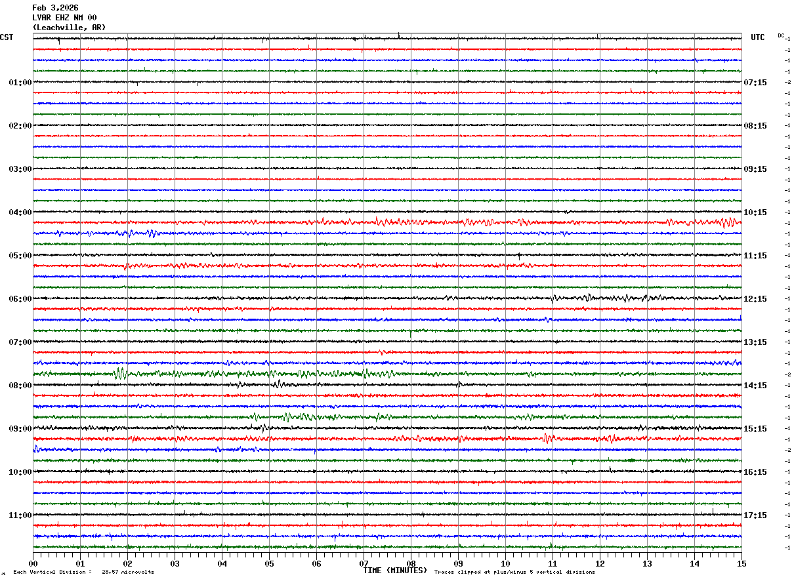
Task: Click minute tick label '02' on time axis
Action: pos(127,563)
